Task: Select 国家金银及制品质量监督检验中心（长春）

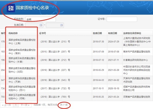Action: [22, 60]
